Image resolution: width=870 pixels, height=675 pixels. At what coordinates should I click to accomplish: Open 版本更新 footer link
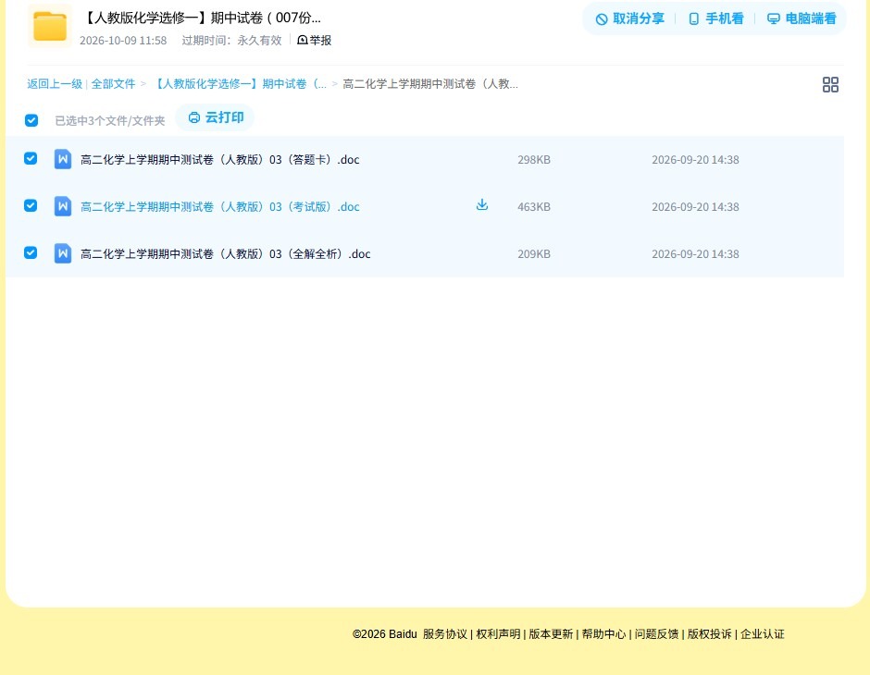551,634
